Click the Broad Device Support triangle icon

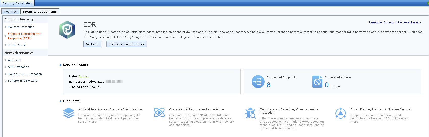pos(340,113)
